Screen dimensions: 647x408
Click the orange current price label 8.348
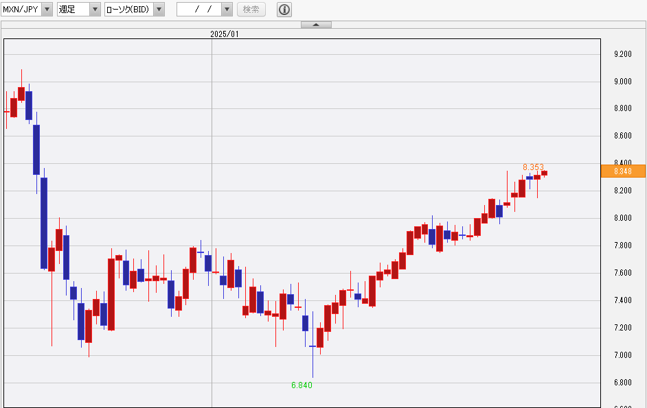tap(623, 171)
